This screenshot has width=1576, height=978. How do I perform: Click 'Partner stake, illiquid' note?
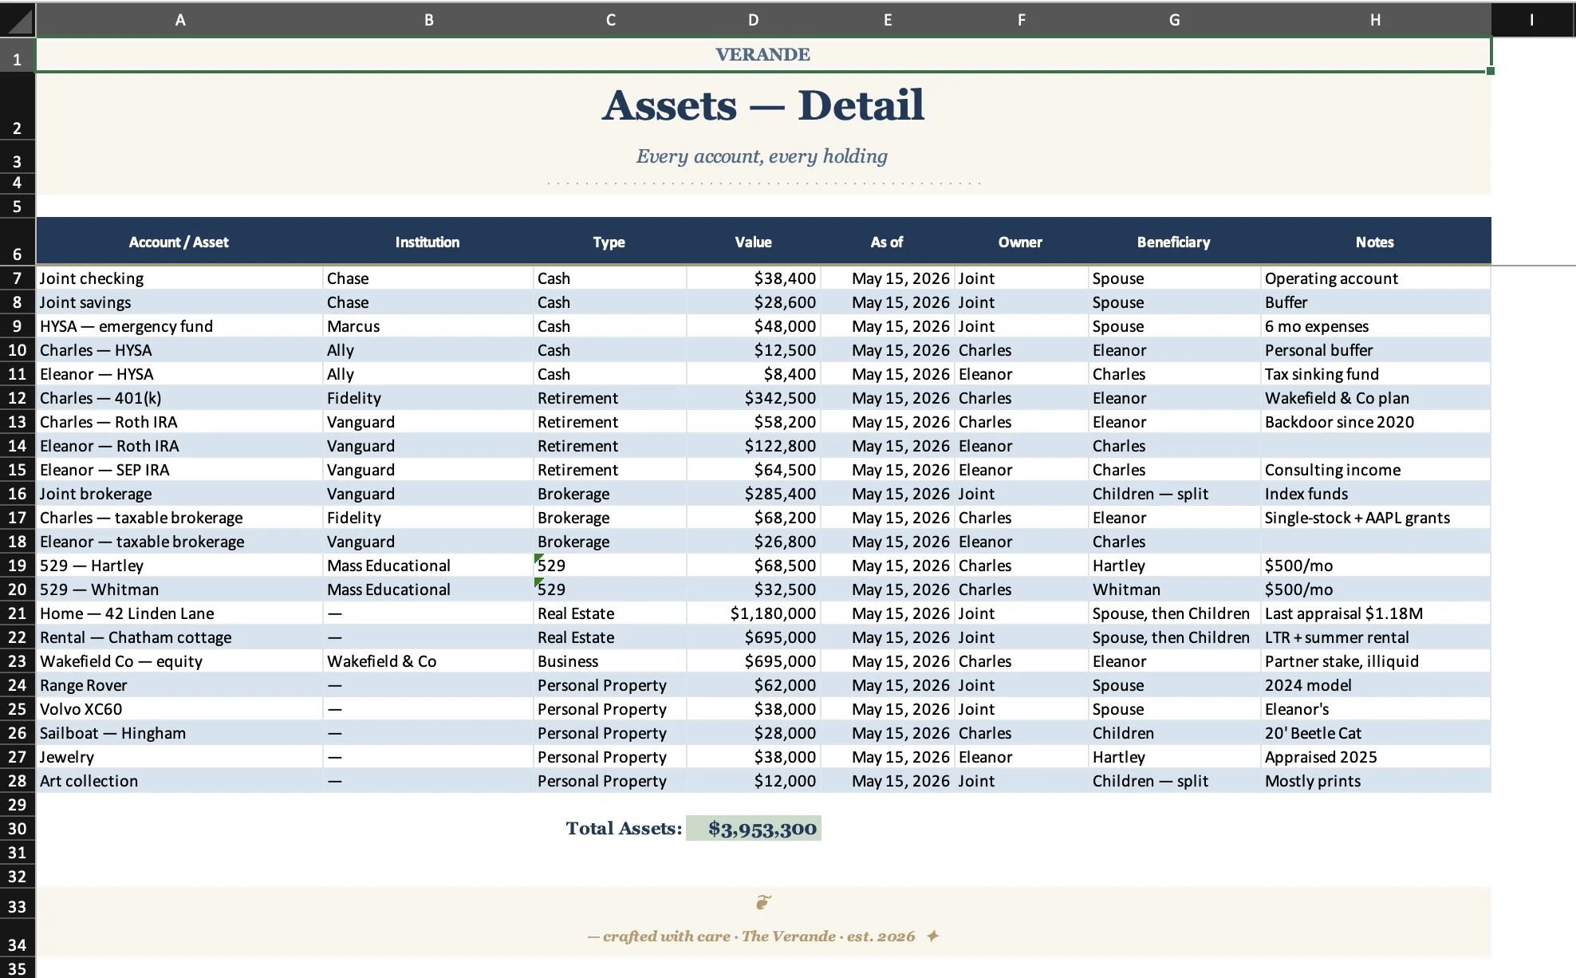coord(1376,661)
